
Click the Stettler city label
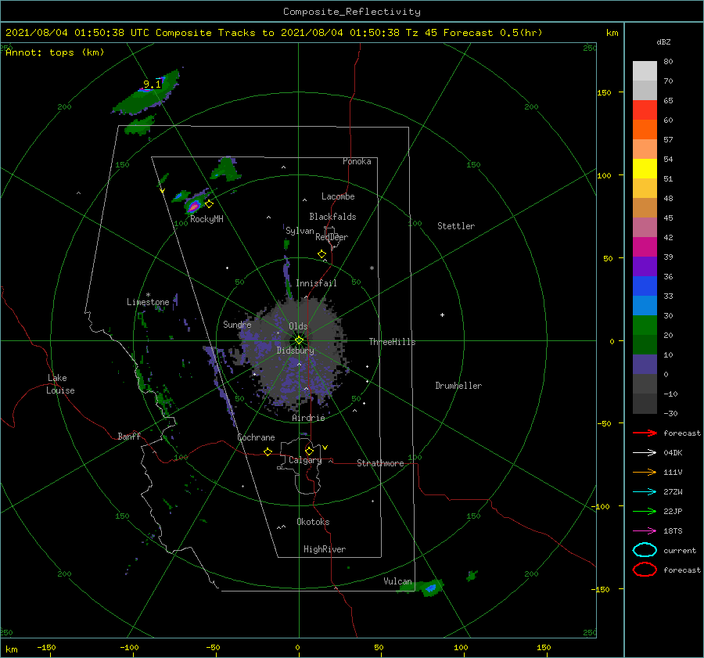(456, 226)
